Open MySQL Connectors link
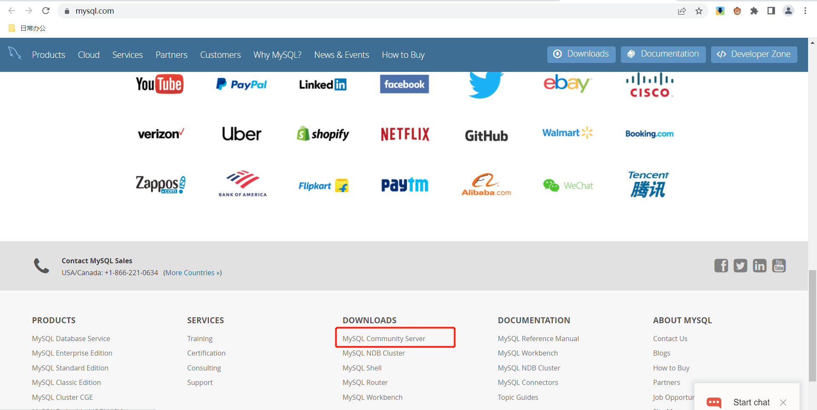Image resolution: width=817 pixels, height=410 pixels. (x=528, y=382)
